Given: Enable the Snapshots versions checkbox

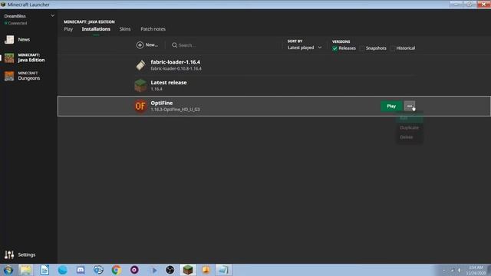Looking at the screenshot, I should coord(362,48).
